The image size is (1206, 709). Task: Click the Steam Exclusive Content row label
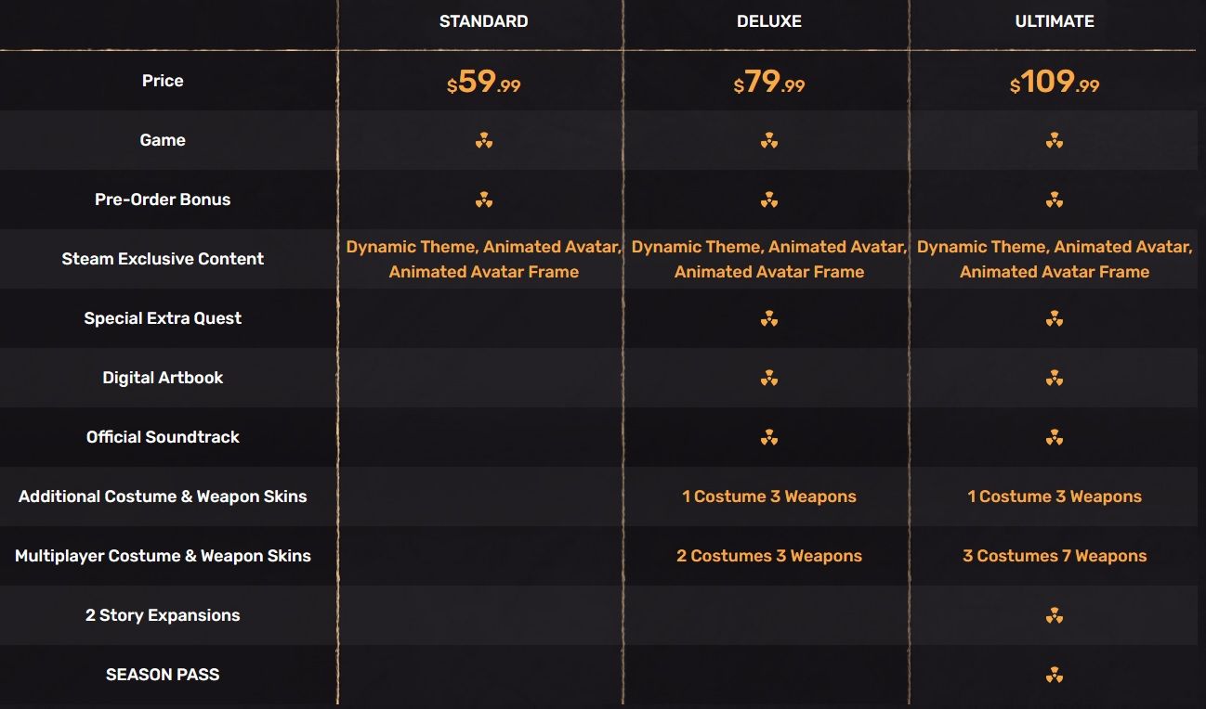[163, 259]
